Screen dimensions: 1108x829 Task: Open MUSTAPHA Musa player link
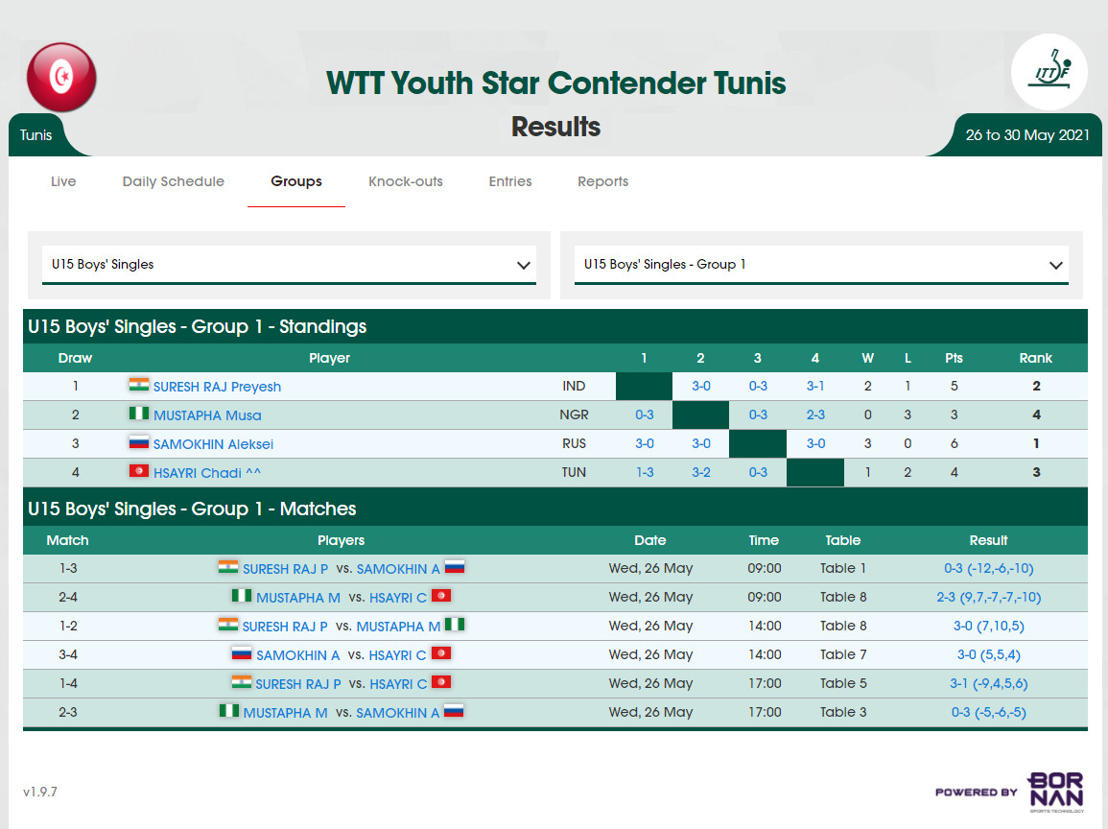click(x=207, y=415)
